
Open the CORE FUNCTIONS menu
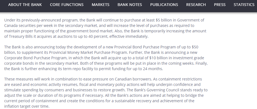click(x=67, y=5)
